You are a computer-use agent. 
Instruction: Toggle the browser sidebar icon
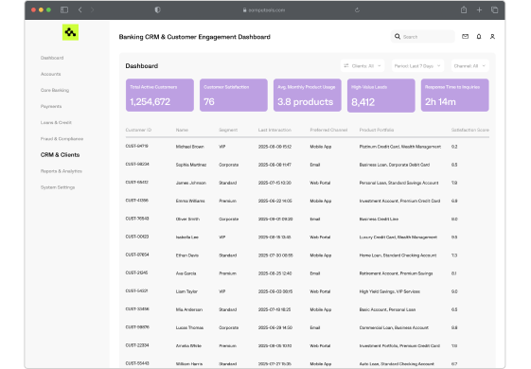pos(64,10)
